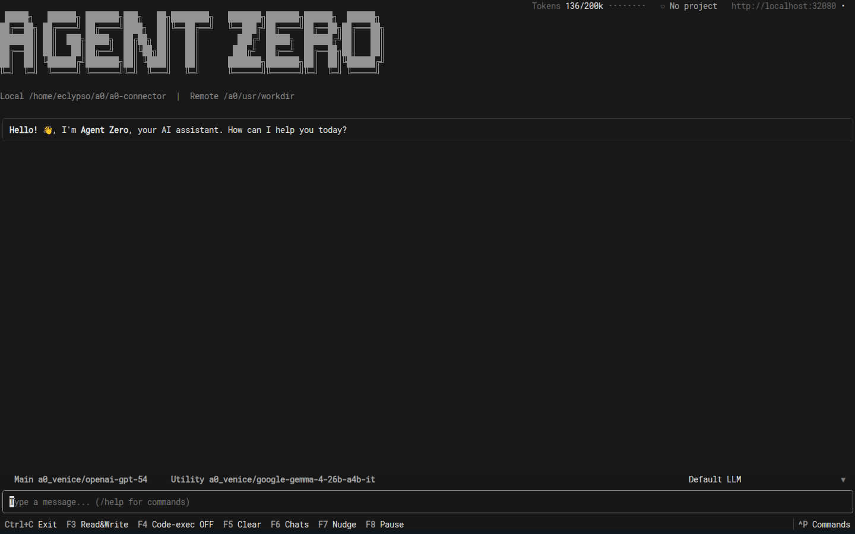The image size is (855, 534).
Task: Click the Agent Zero ASCII logo
Action: [192, 42]
